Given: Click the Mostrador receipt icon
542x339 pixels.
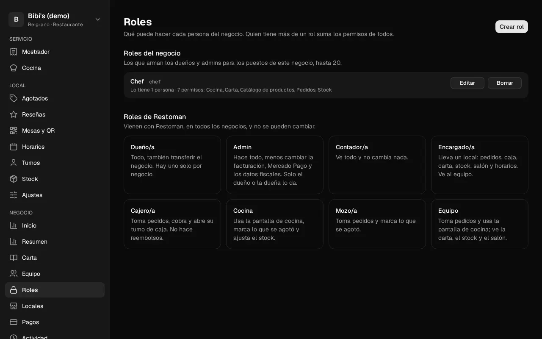Looking at the screenshot, I should 14,52.
